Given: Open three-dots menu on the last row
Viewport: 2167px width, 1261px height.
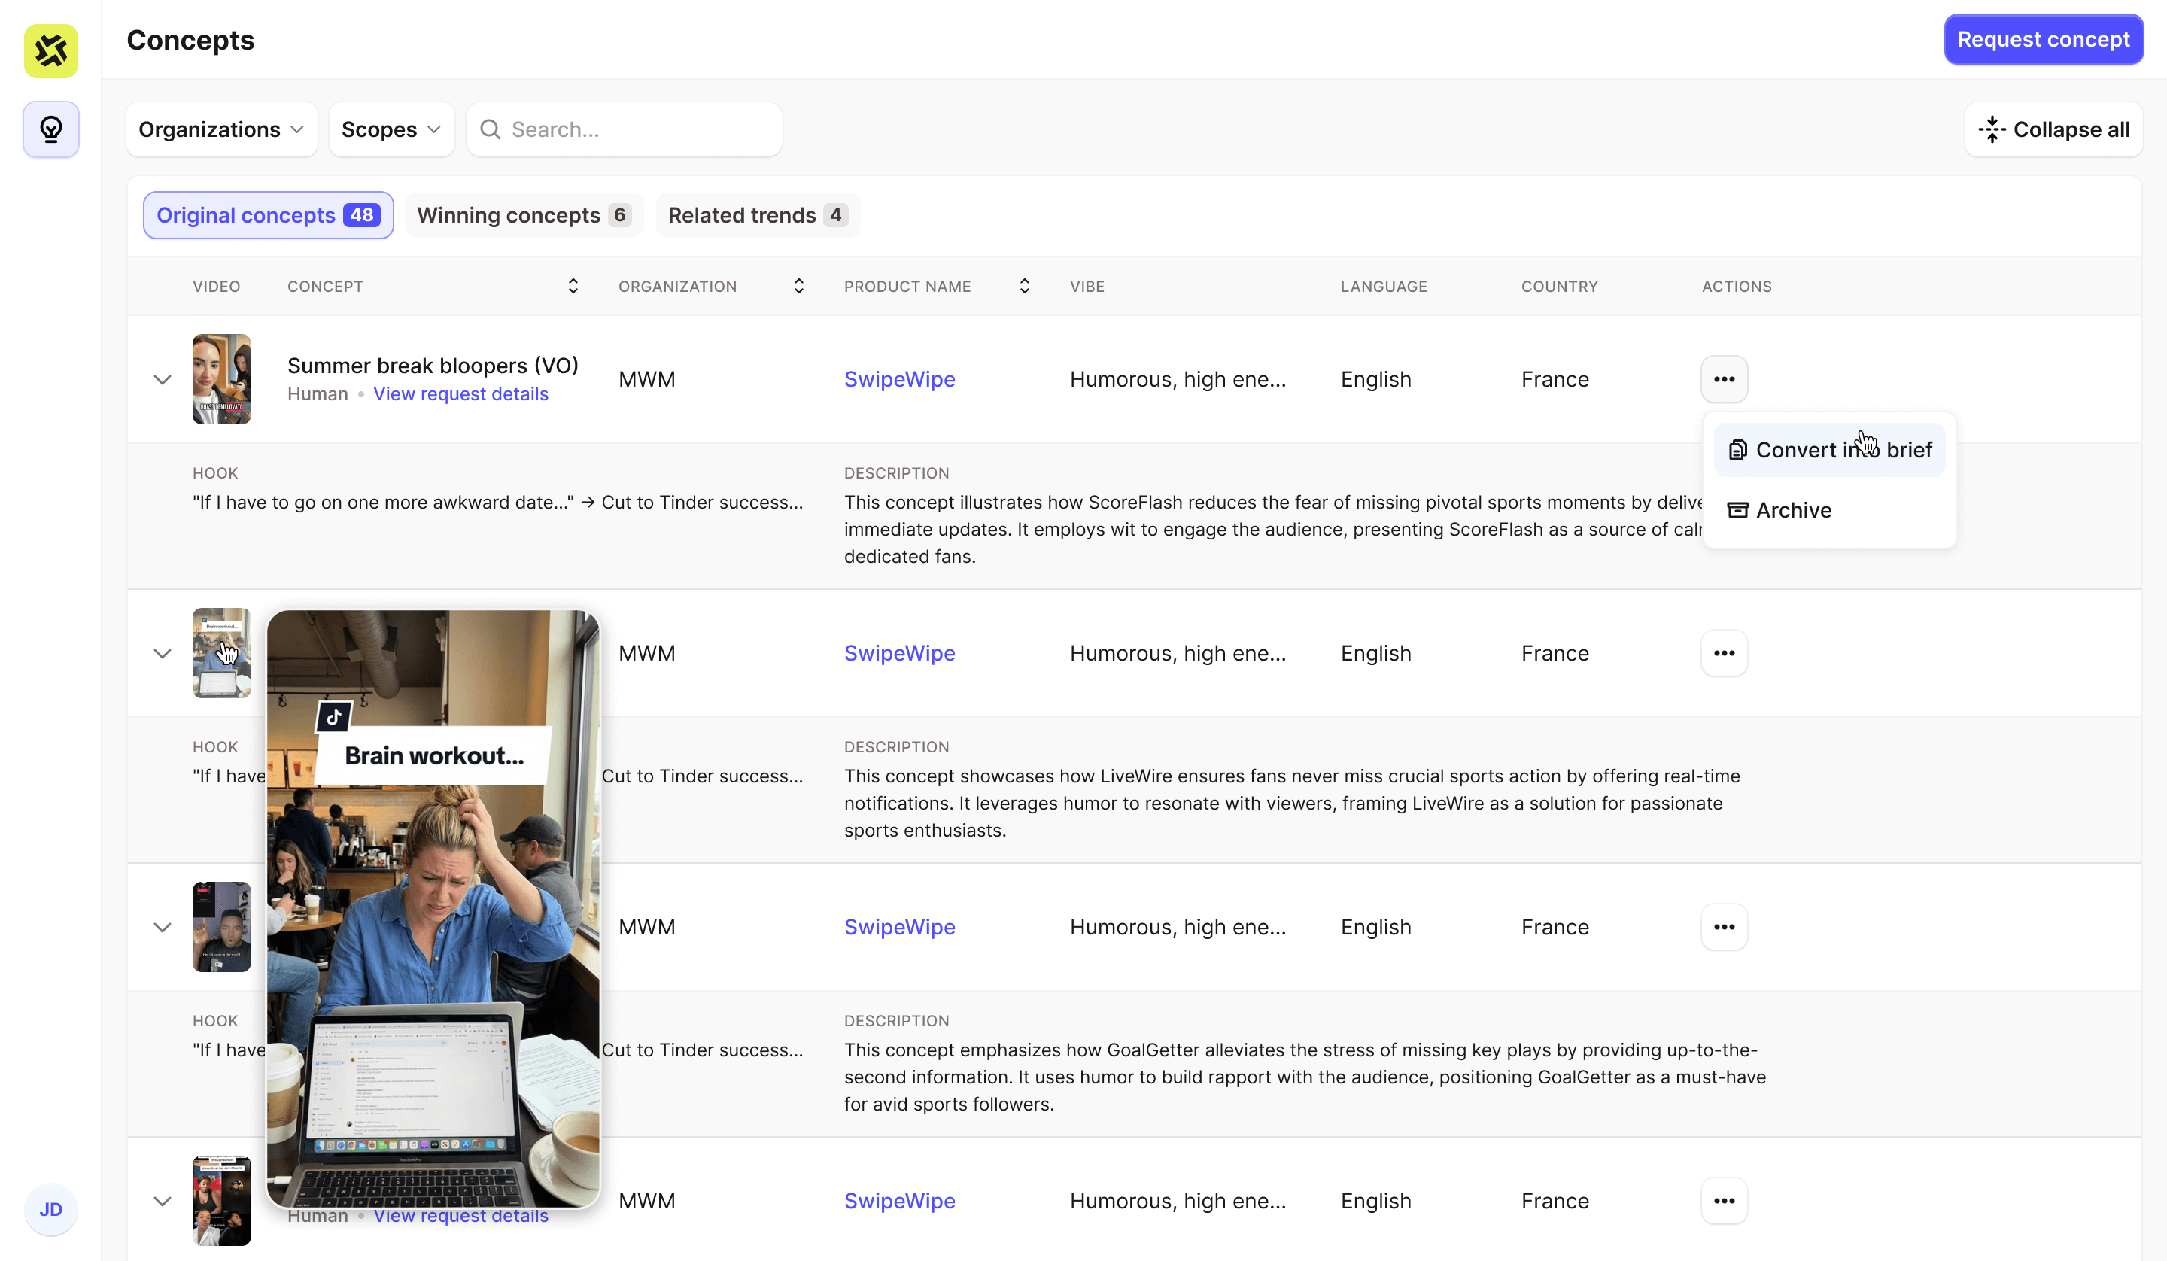Looking at the screenshot, I should (1723, 1201).
